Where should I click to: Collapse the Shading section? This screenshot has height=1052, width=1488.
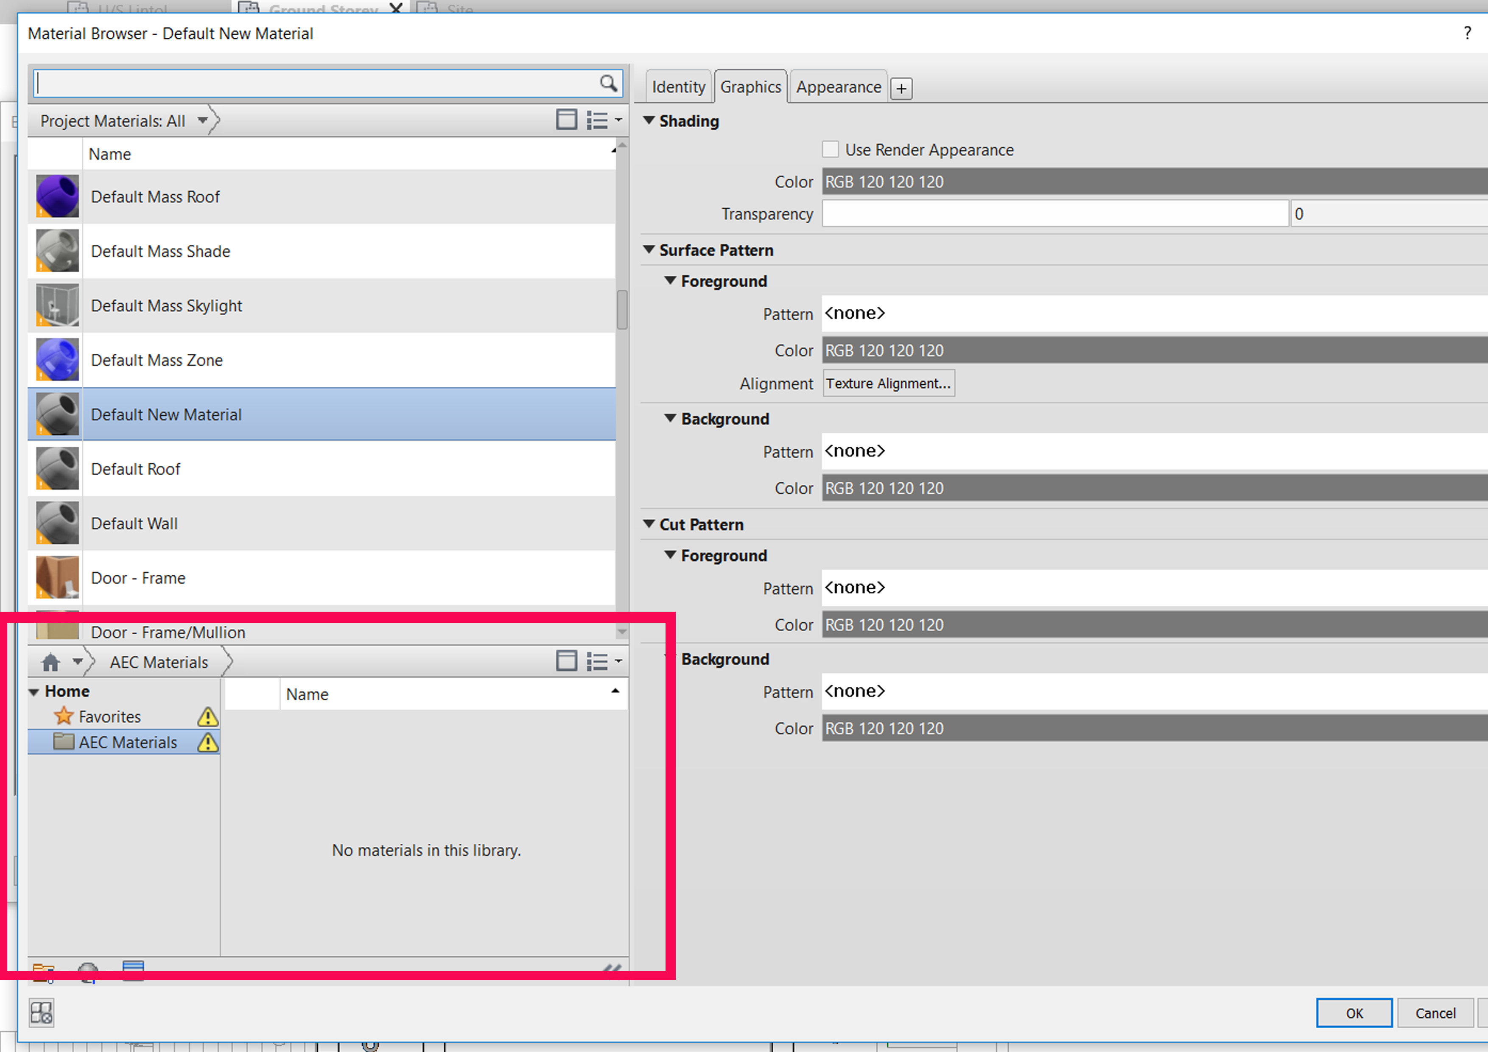(x=649, y=120)
